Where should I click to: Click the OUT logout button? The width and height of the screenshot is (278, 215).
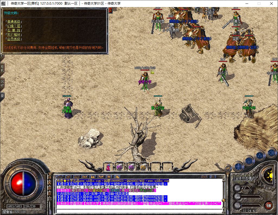[204, 177]
